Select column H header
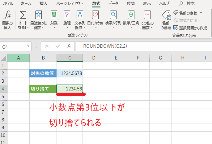 [183, 58]
